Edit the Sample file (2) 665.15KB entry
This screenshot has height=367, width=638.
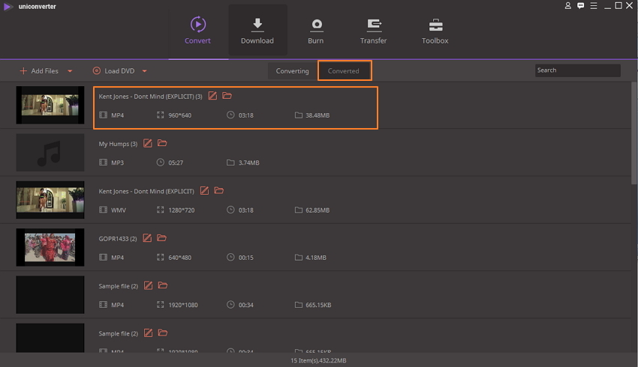tap(149, 285)
